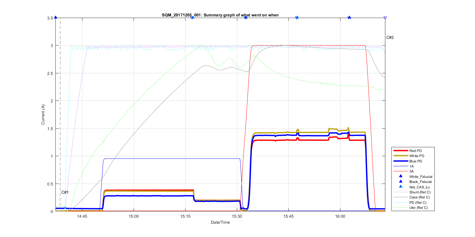This screenshot has width=475, height=237.
Task: Toggle the White PD legend entry
Action: pyautogui.click(x=416, y=156)
